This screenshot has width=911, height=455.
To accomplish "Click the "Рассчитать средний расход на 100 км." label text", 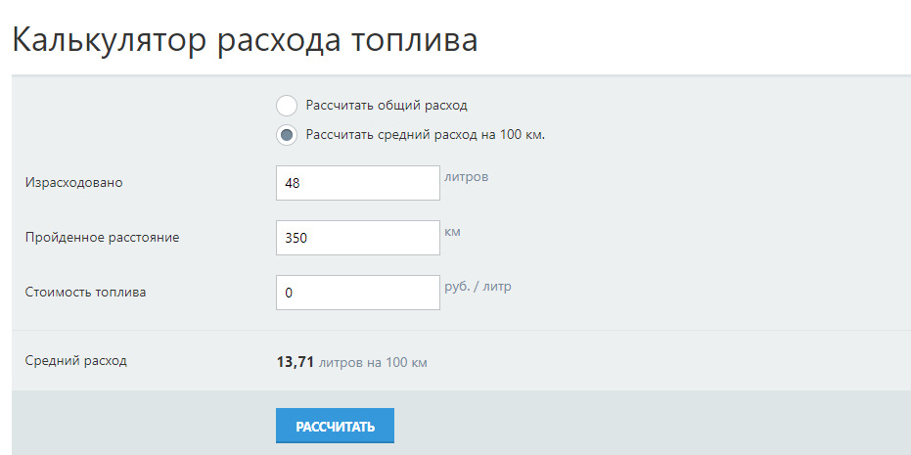I will [x=425, y=135].
